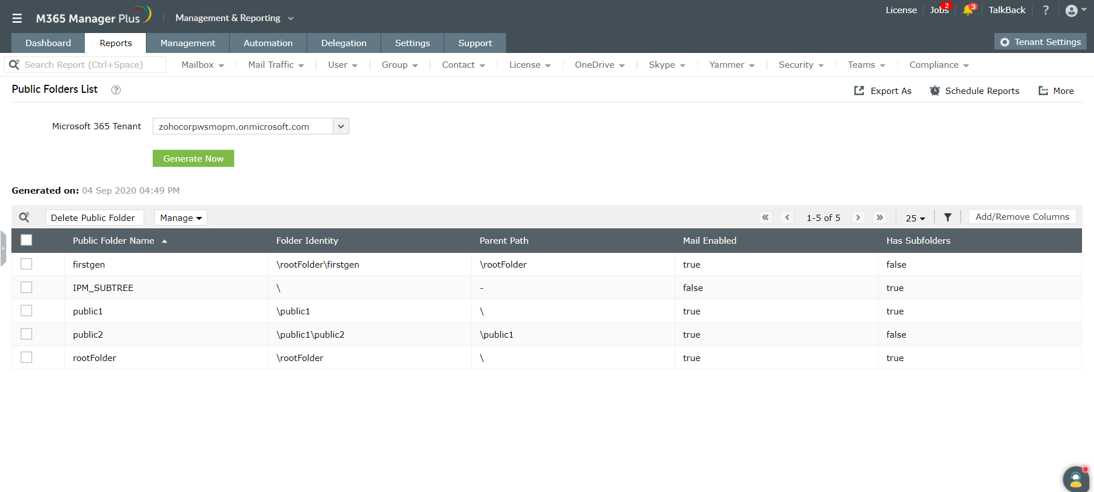Switch to the Delegation tab

tap(344, 43)
